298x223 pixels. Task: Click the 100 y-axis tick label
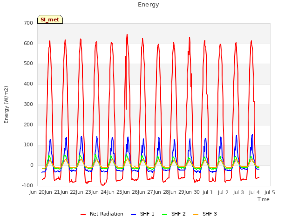coord(28,145)
